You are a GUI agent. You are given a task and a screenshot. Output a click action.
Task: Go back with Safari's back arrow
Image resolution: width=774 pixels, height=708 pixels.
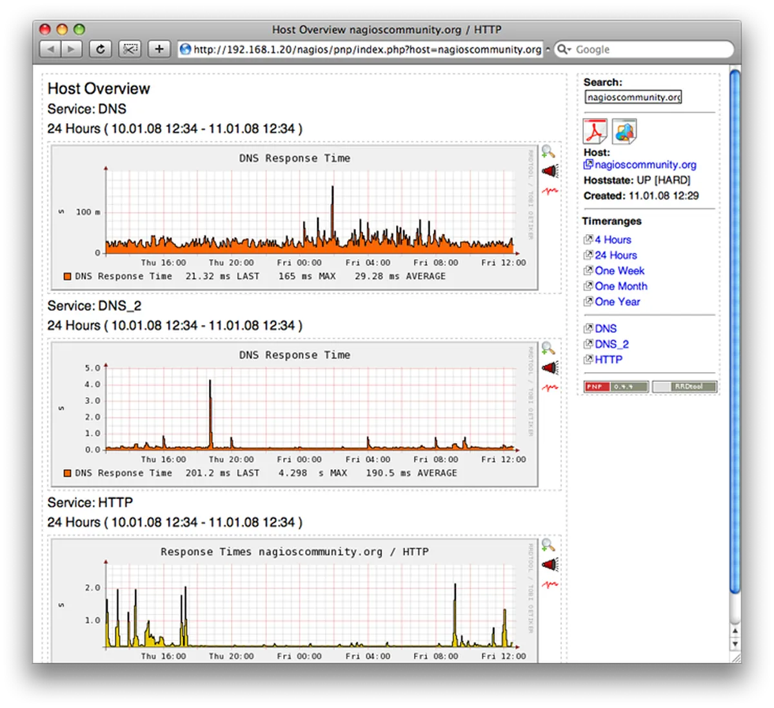click(50, 49)
